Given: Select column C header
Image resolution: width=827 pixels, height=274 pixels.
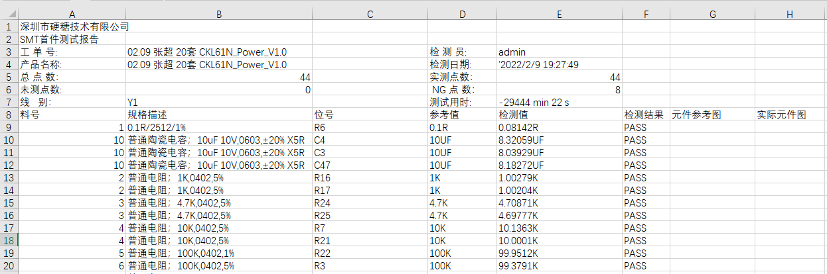Looking at the screenshot, I should pos(370,15).
